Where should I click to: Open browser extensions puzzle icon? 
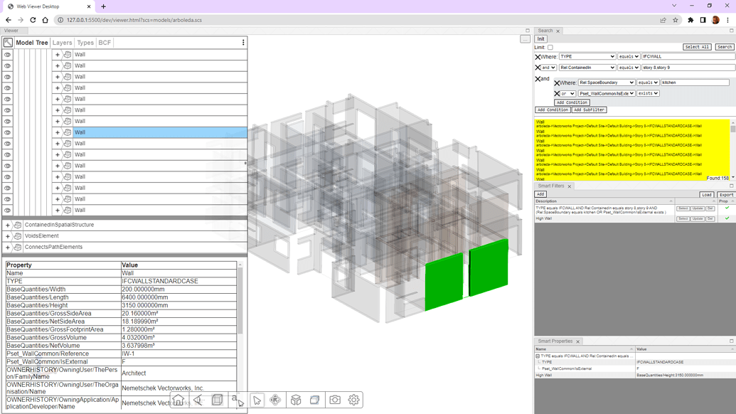[x=690, y=20]
